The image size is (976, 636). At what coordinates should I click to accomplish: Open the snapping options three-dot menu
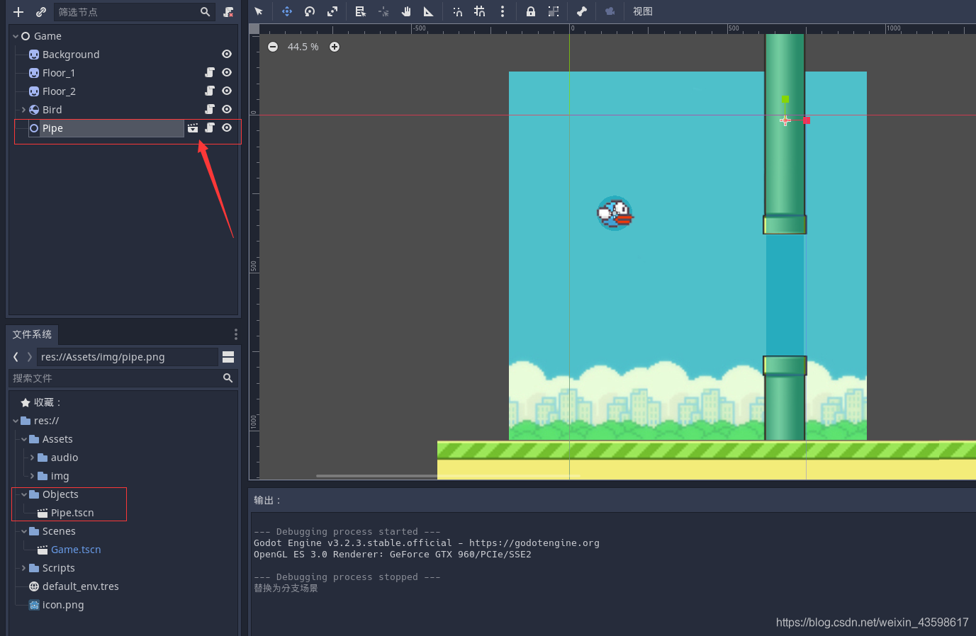(503, 11)
